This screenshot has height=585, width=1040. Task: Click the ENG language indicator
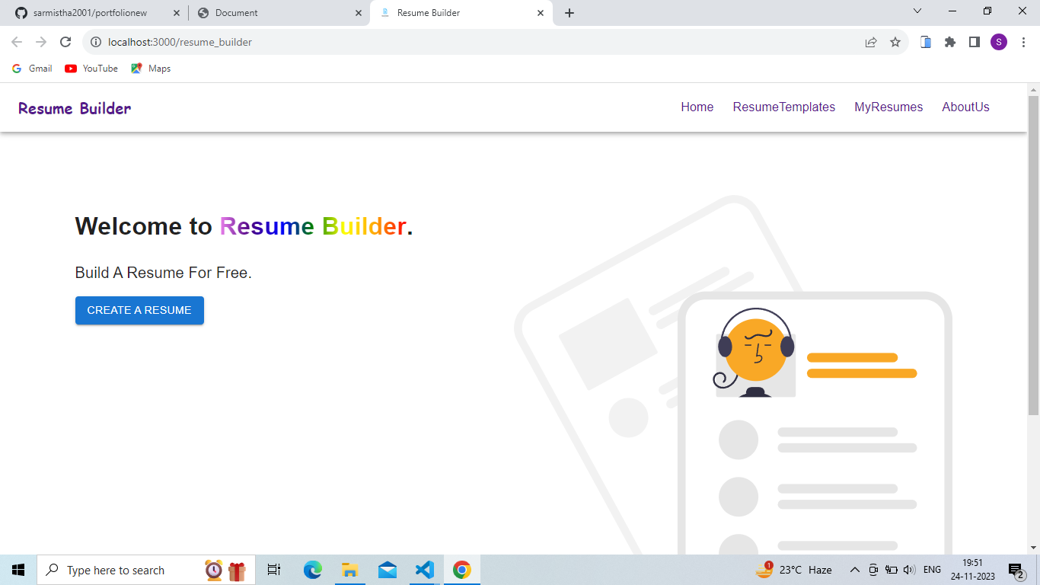(932, 570)
